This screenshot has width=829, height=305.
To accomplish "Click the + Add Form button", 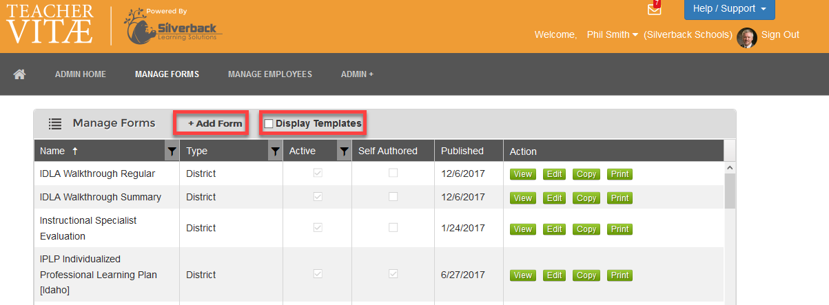I will 215,124.
